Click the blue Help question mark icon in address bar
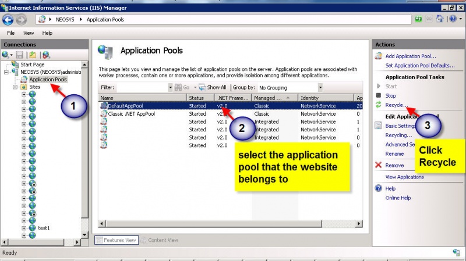Image resolution: width=466 pixels, height=261 pixels. tap(453, 19)
